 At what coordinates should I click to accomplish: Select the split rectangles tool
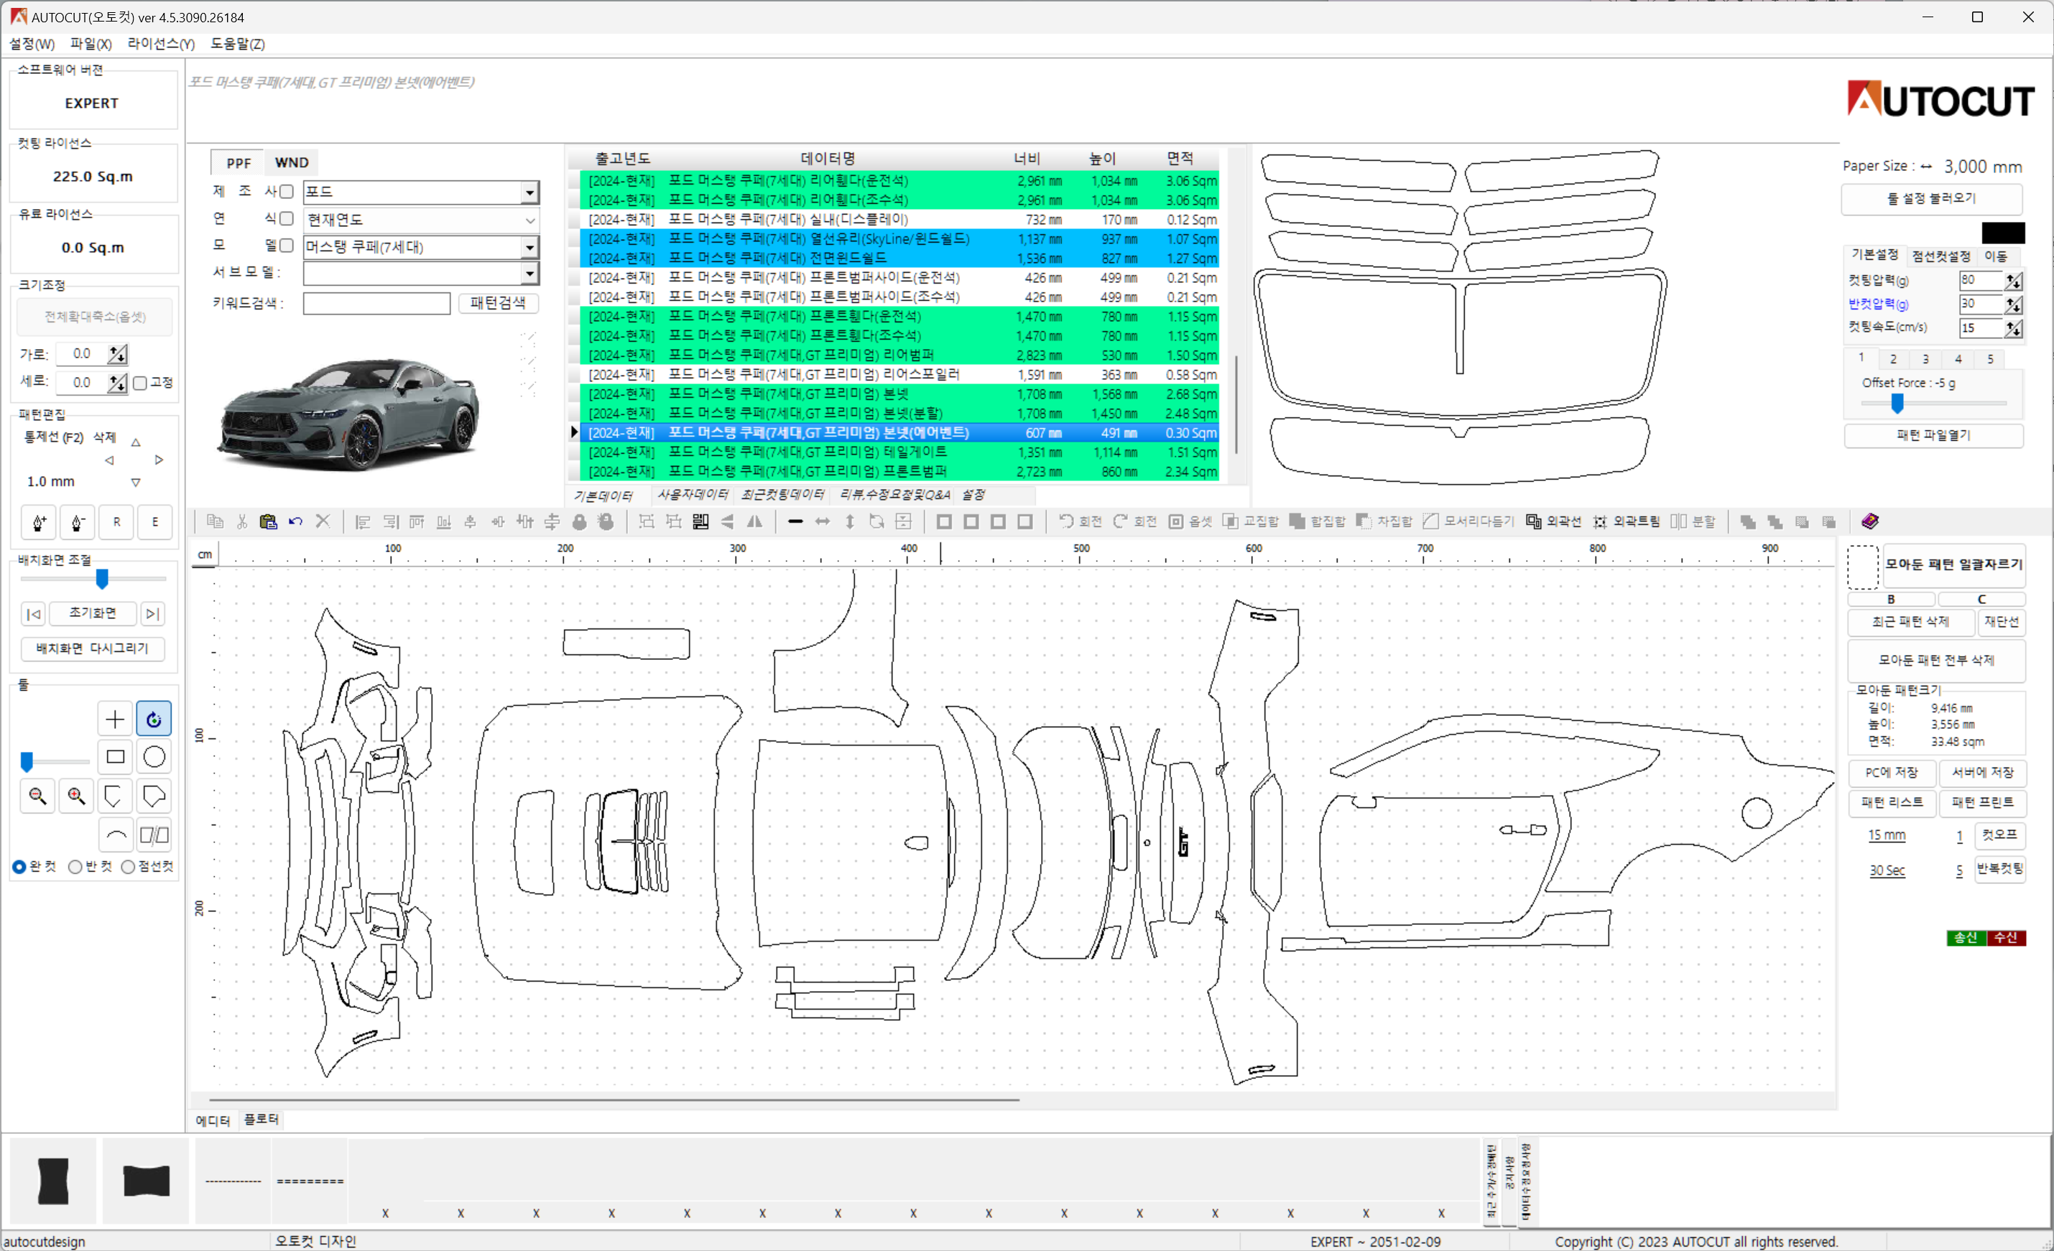click(x=154, y=834)
